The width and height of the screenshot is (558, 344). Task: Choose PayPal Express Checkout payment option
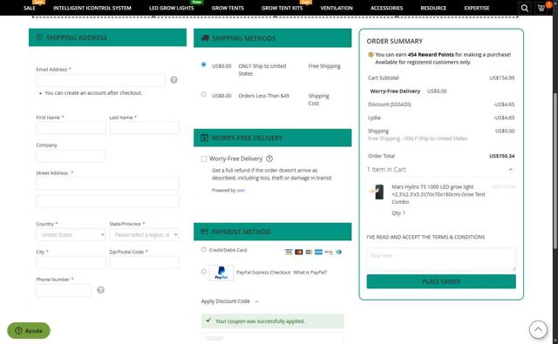(203, 272)
